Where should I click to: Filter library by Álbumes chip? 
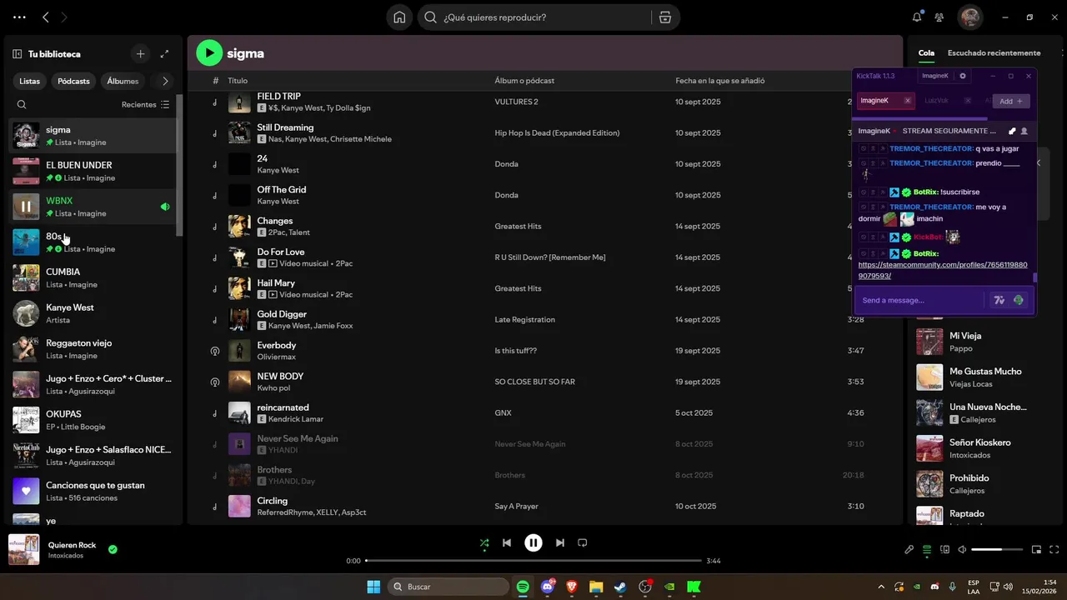point(123,81)
